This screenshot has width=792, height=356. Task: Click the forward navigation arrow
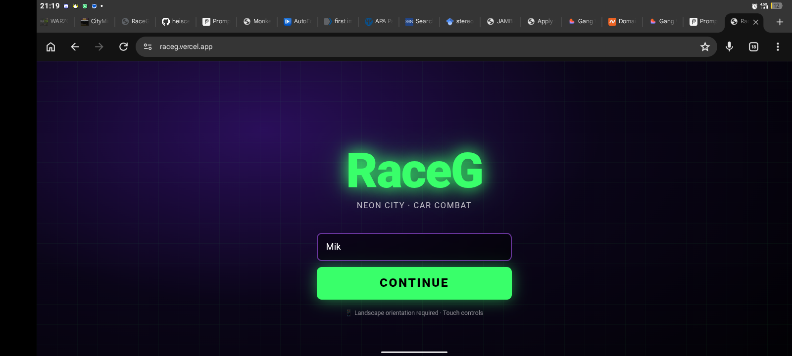[99, 46]
